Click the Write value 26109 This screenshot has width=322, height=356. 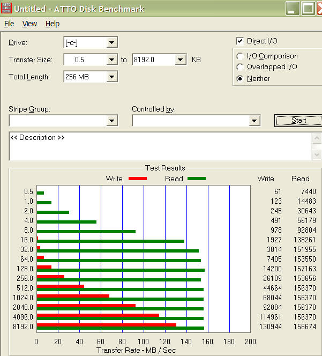coord(272,278)
